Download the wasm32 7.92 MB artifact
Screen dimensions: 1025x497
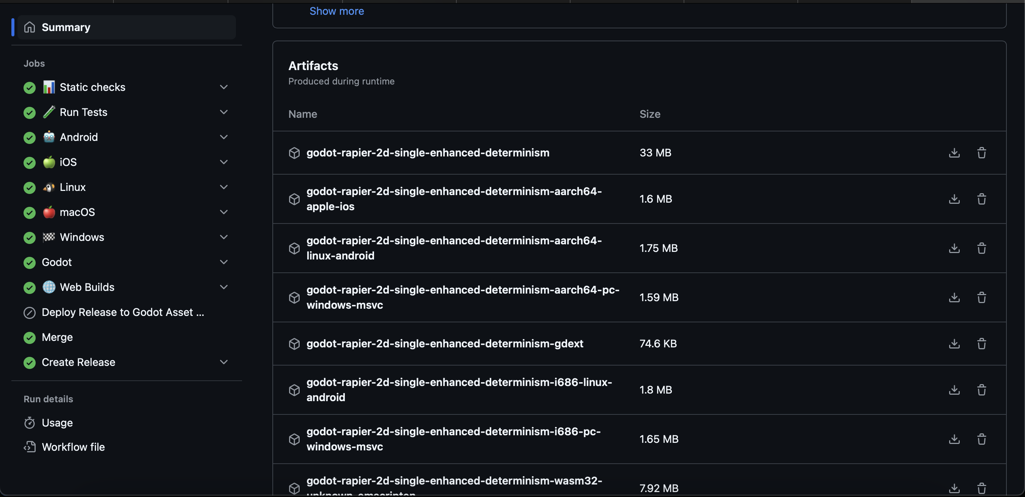coord(954,488)
